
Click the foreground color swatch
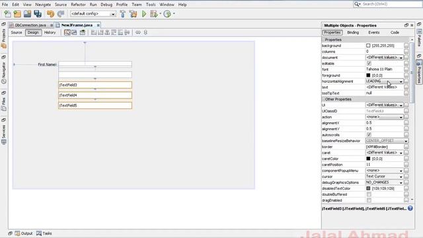click(368, 75)
